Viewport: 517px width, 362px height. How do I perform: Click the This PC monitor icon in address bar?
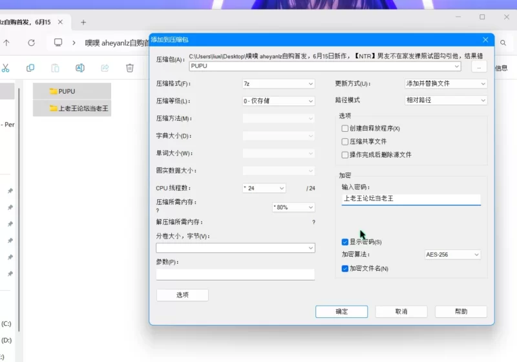[58, 43]
